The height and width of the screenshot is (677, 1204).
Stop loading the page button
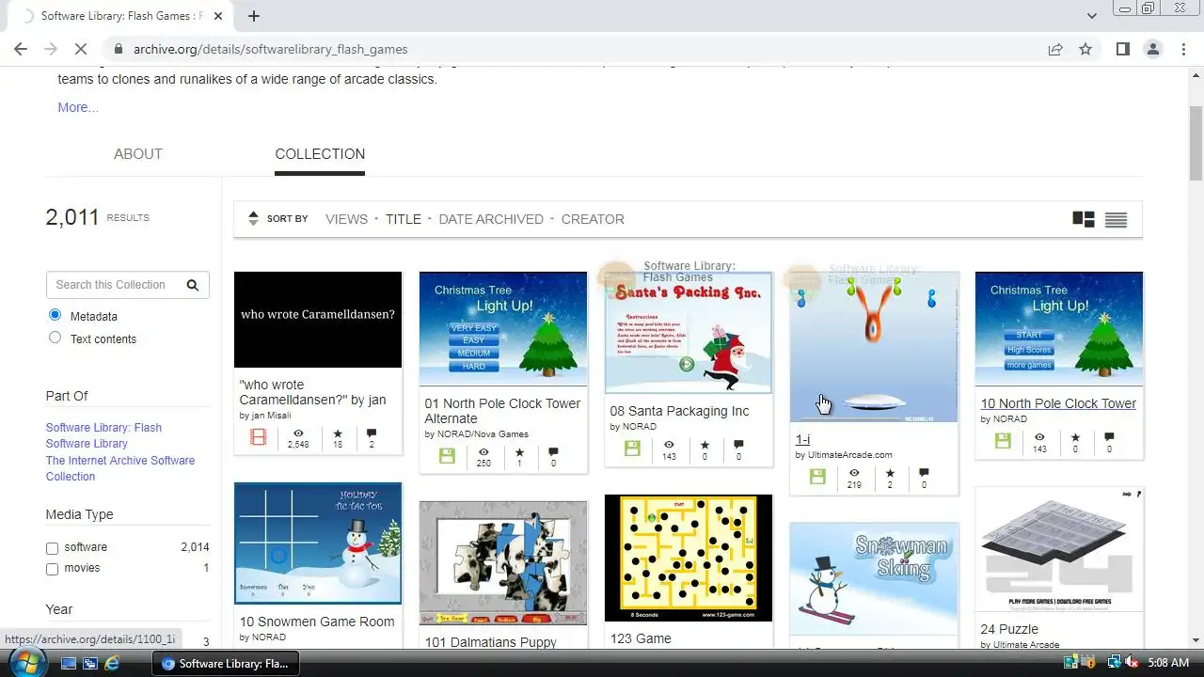81,49
